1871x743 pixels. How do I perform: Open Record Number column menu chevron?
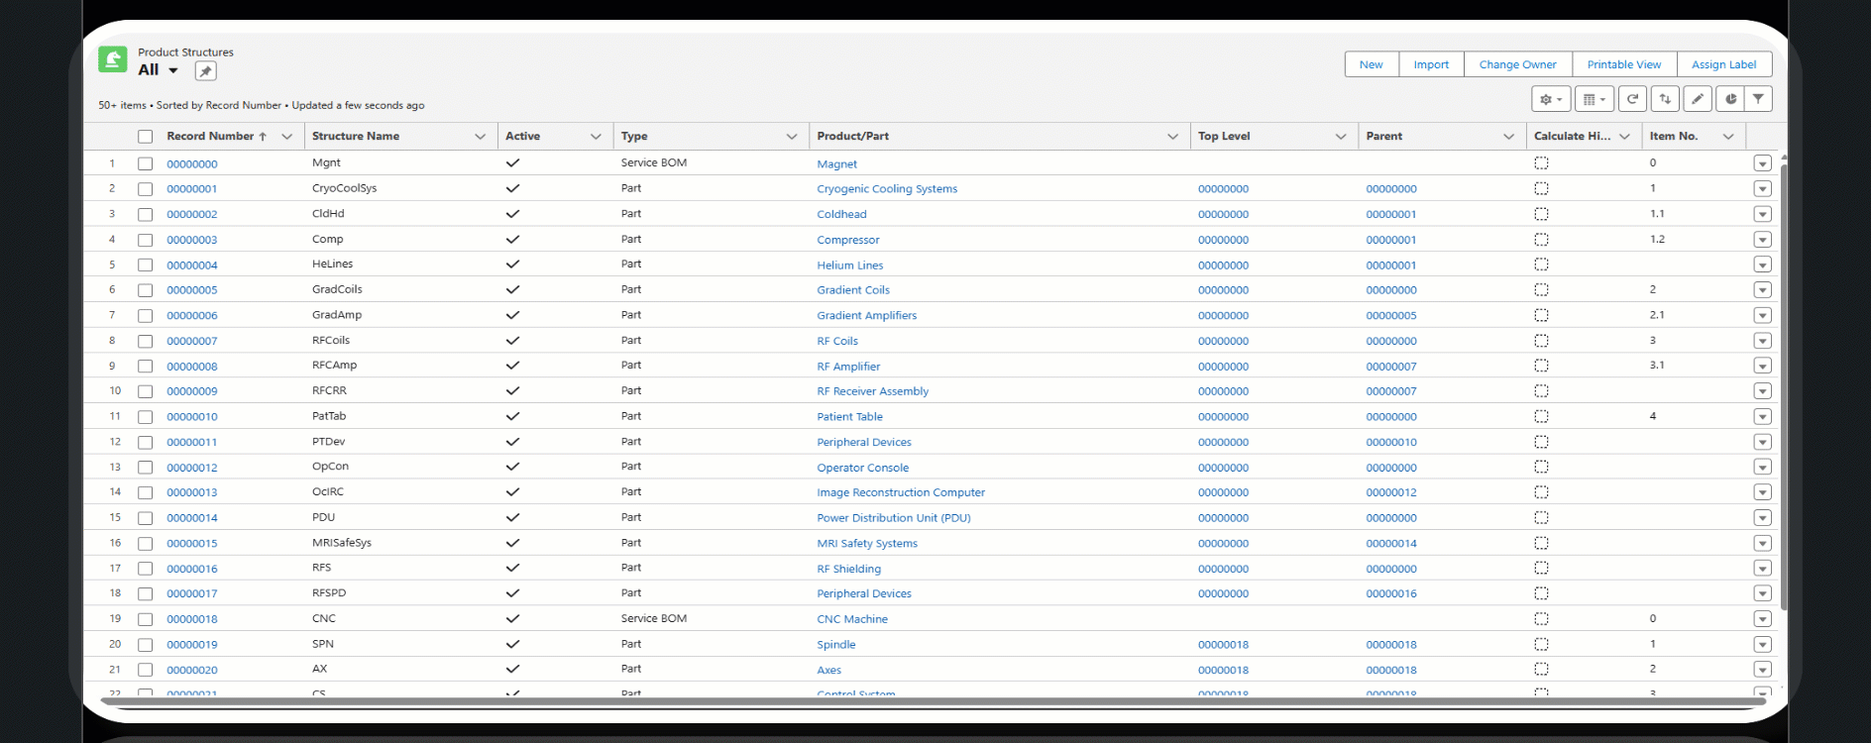tap(287, 137)
